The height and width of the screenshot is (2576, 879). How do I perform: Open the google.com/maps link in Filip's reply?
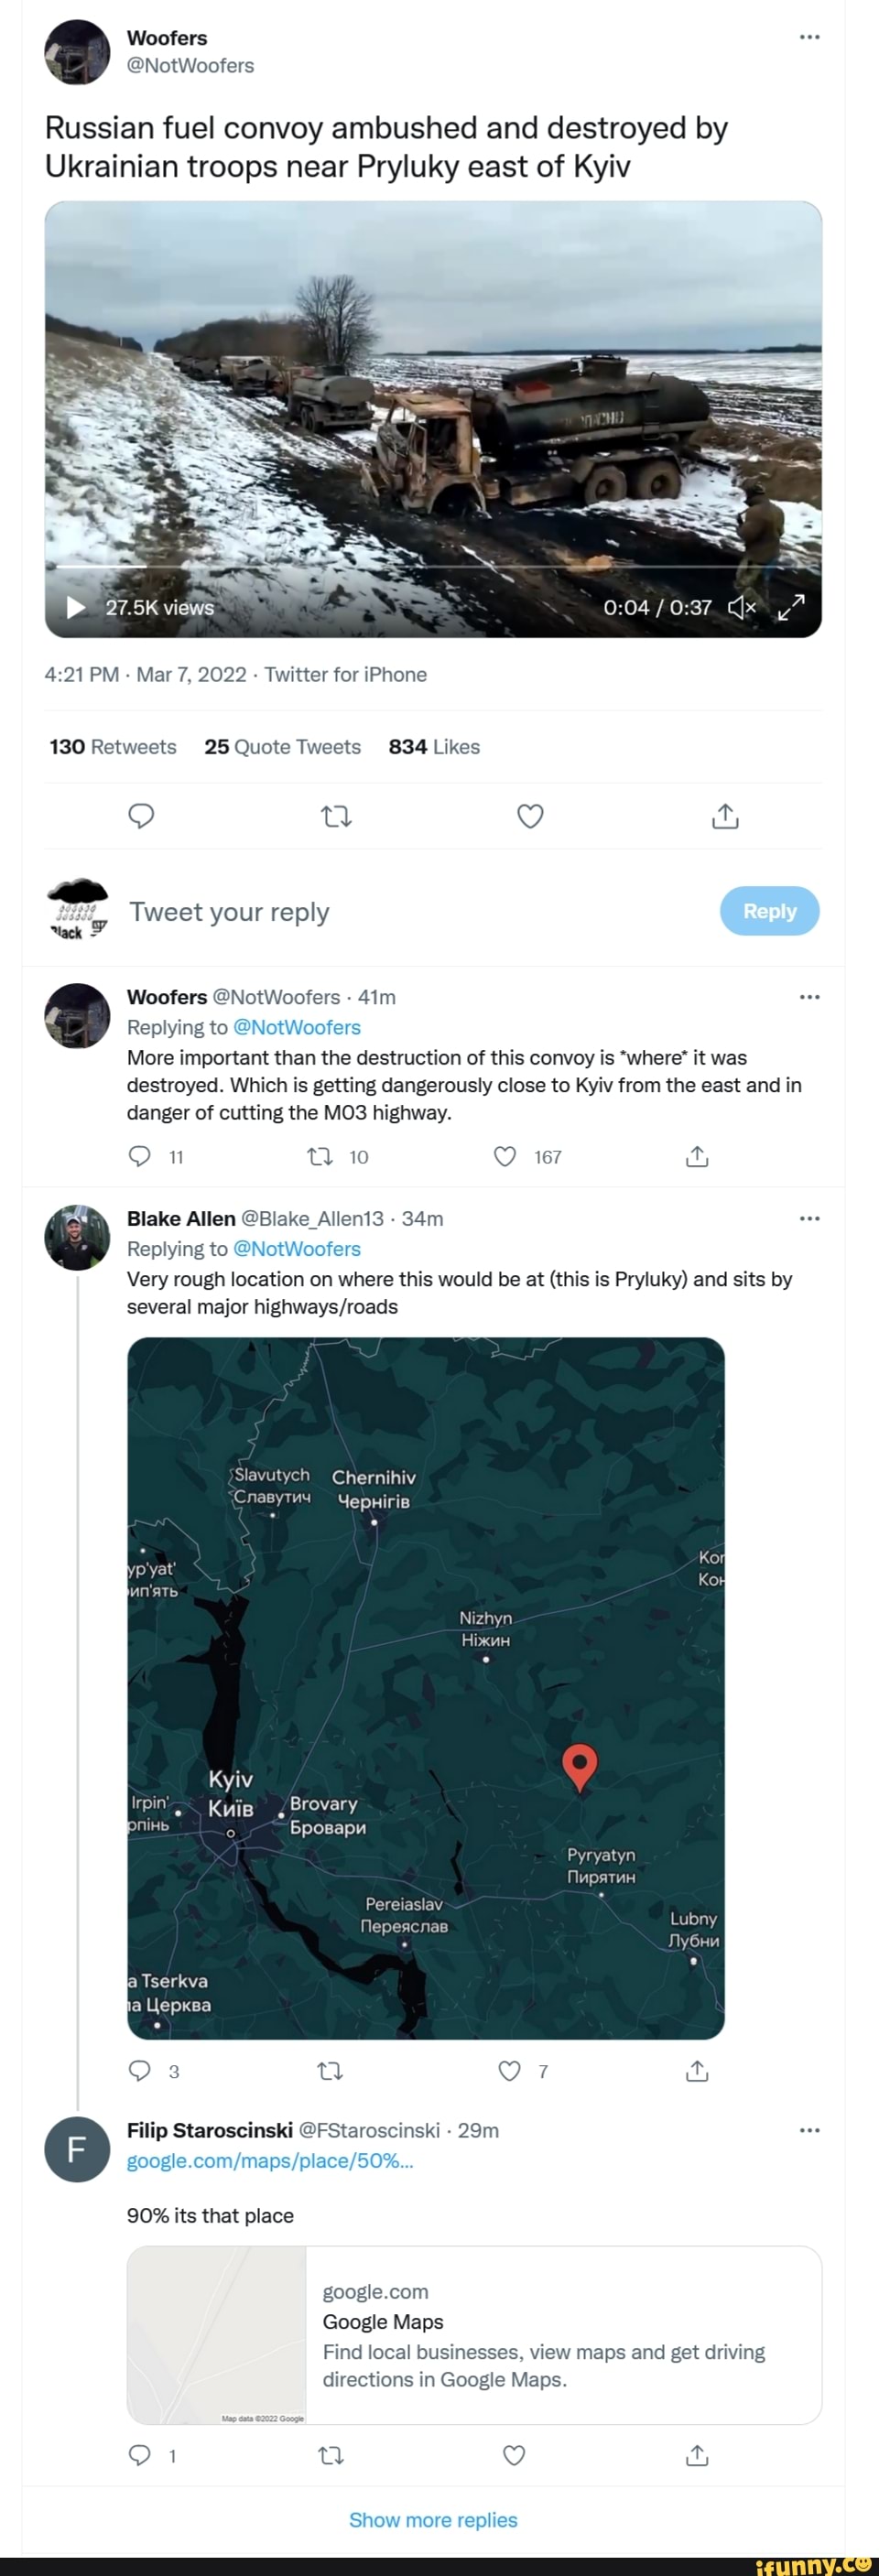tap(270, 2160)
